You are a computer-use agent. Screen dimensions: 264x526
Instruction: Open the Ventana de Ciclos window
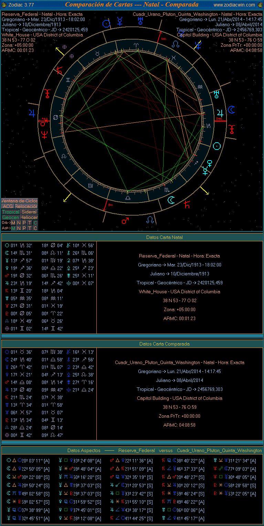pyautogui.click(x=20, y=201)
